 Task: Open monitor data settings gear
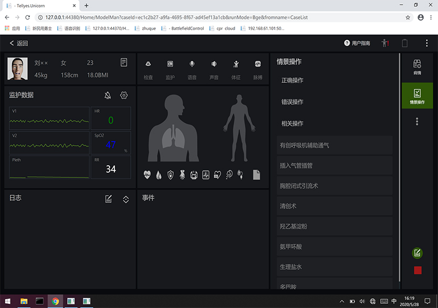[124, 95]
